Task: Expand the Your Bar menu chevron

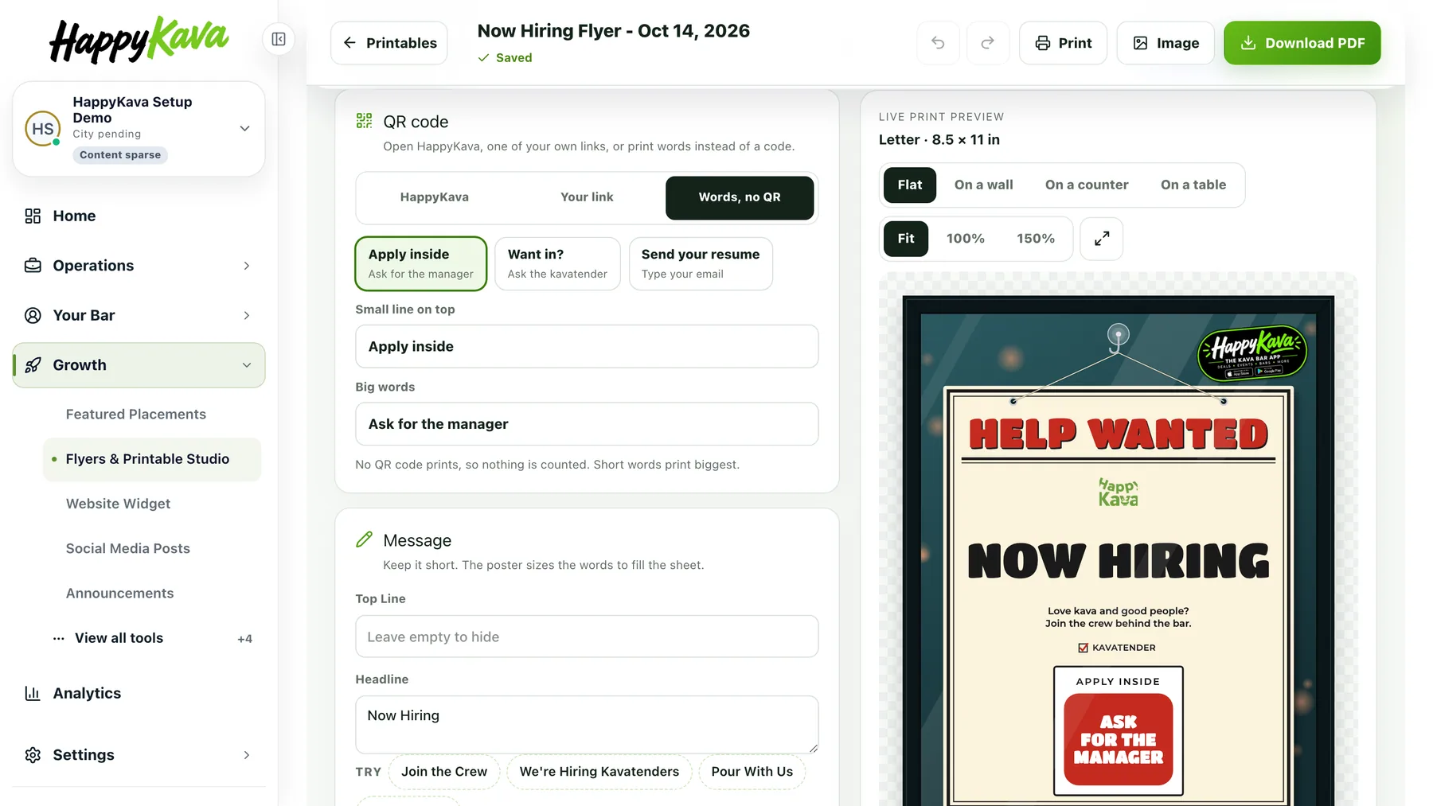Action: pyautogui.click(x=247, y=316)
